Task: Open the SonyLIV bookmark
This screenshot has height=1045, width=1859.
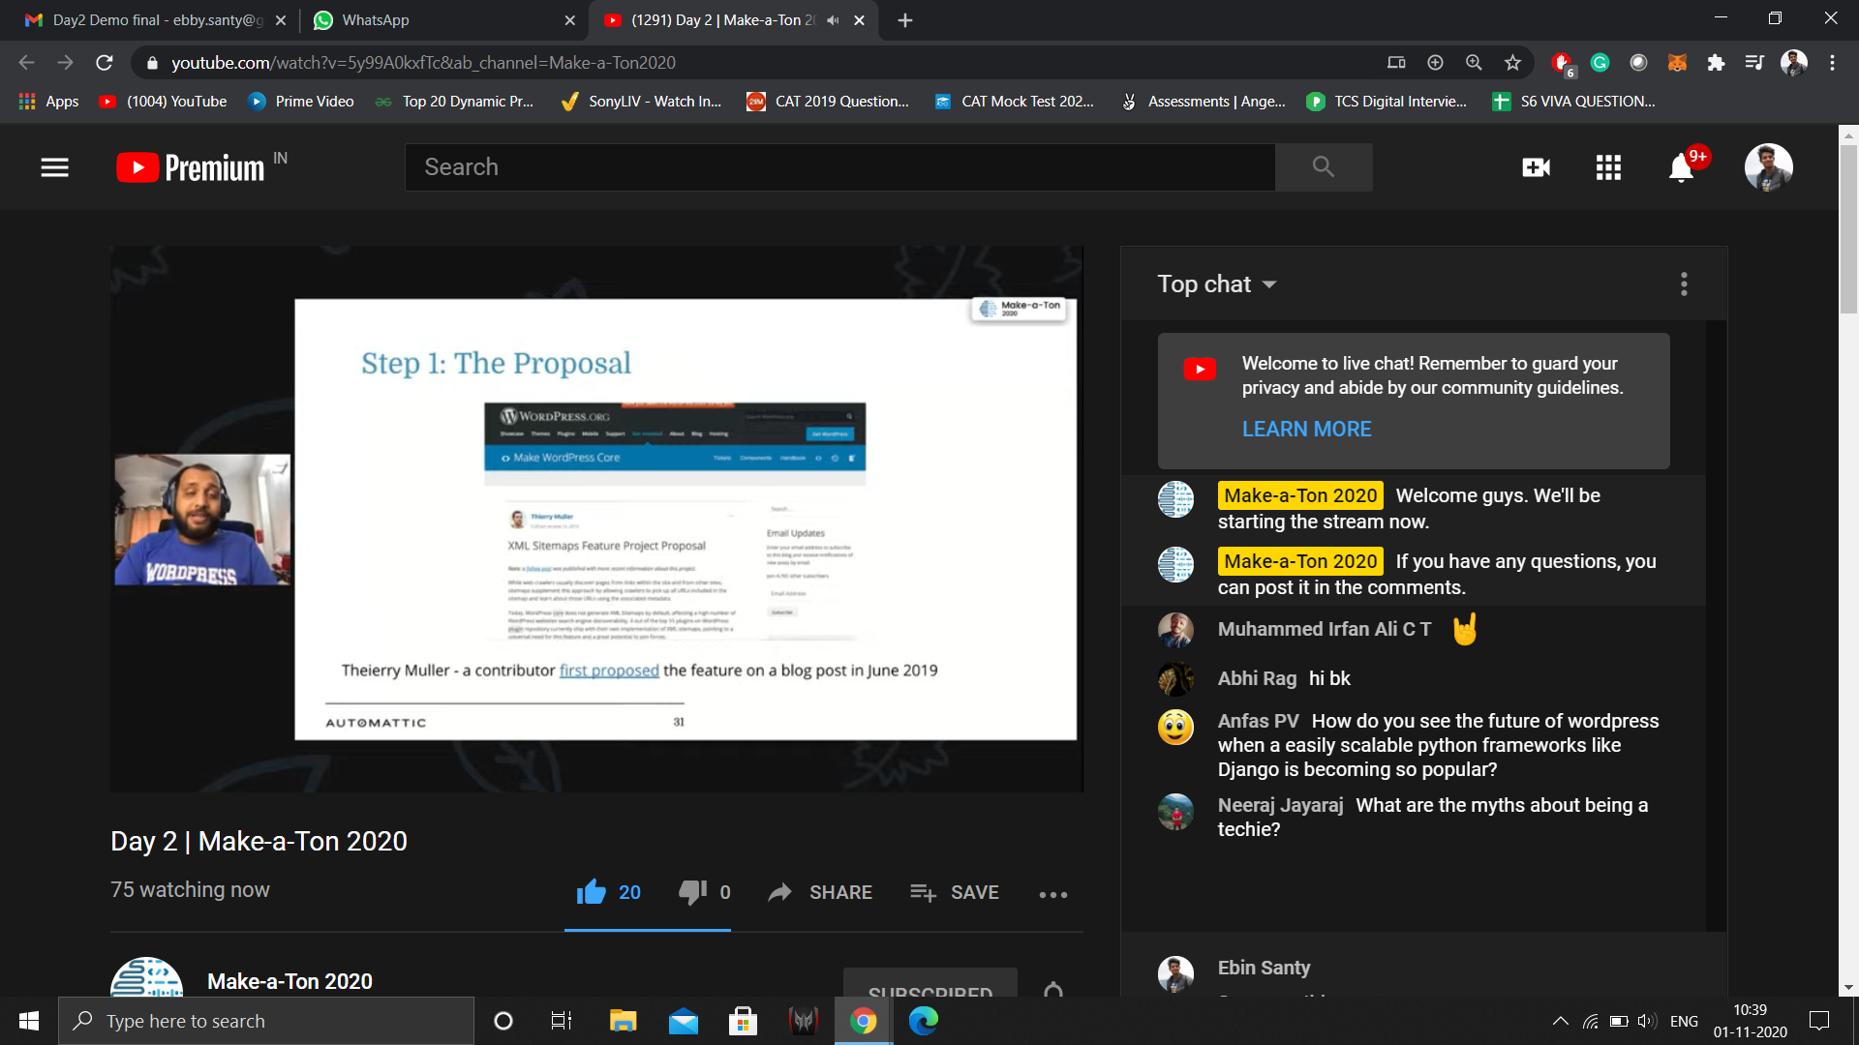Action: coord(641,102)
